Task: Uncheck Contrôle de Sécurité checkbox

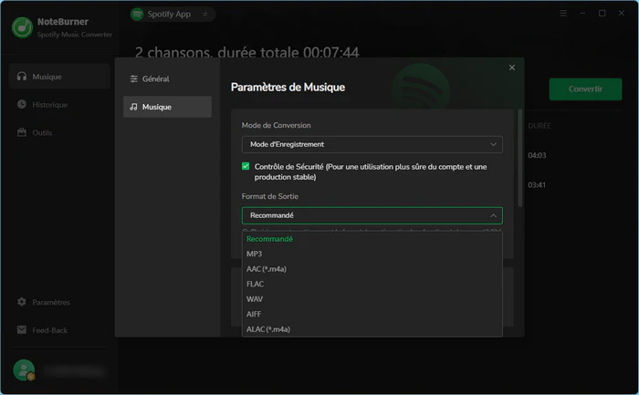Action: [246, 166]
